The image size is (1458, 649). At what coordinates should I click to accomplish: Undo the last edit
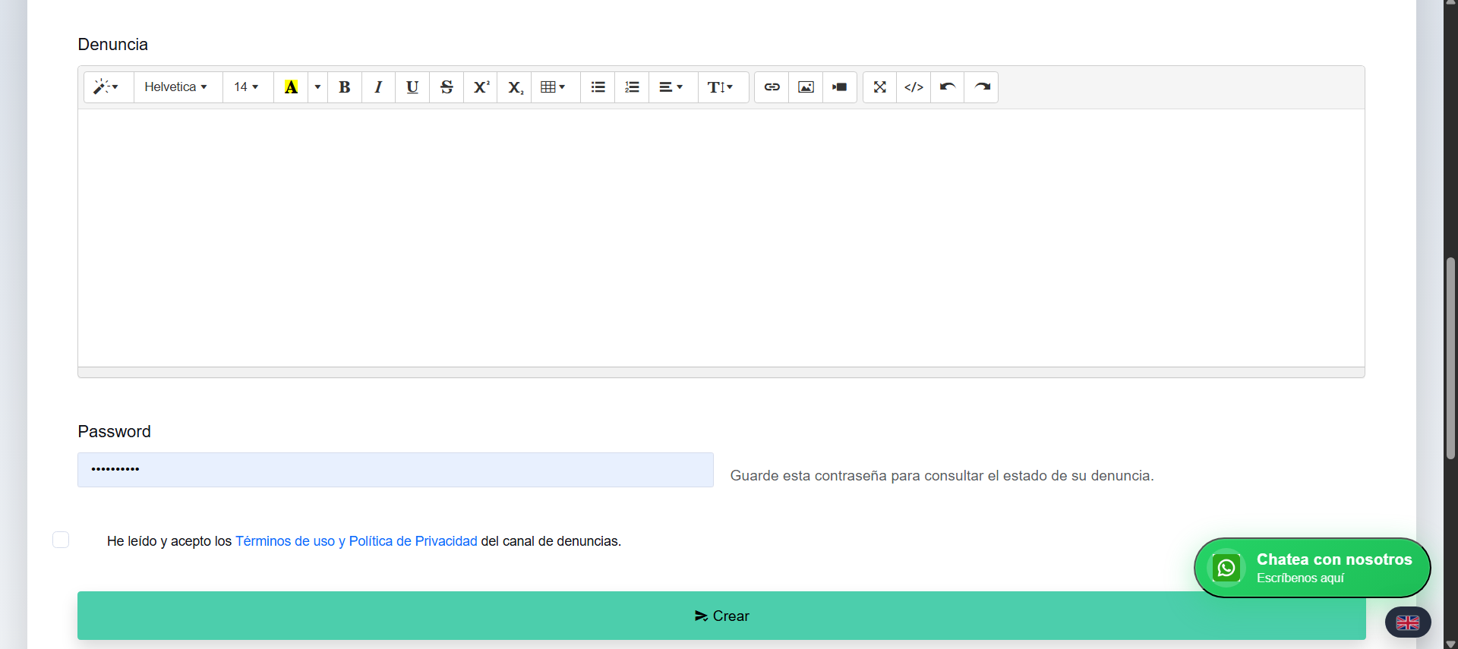(947, 87)
